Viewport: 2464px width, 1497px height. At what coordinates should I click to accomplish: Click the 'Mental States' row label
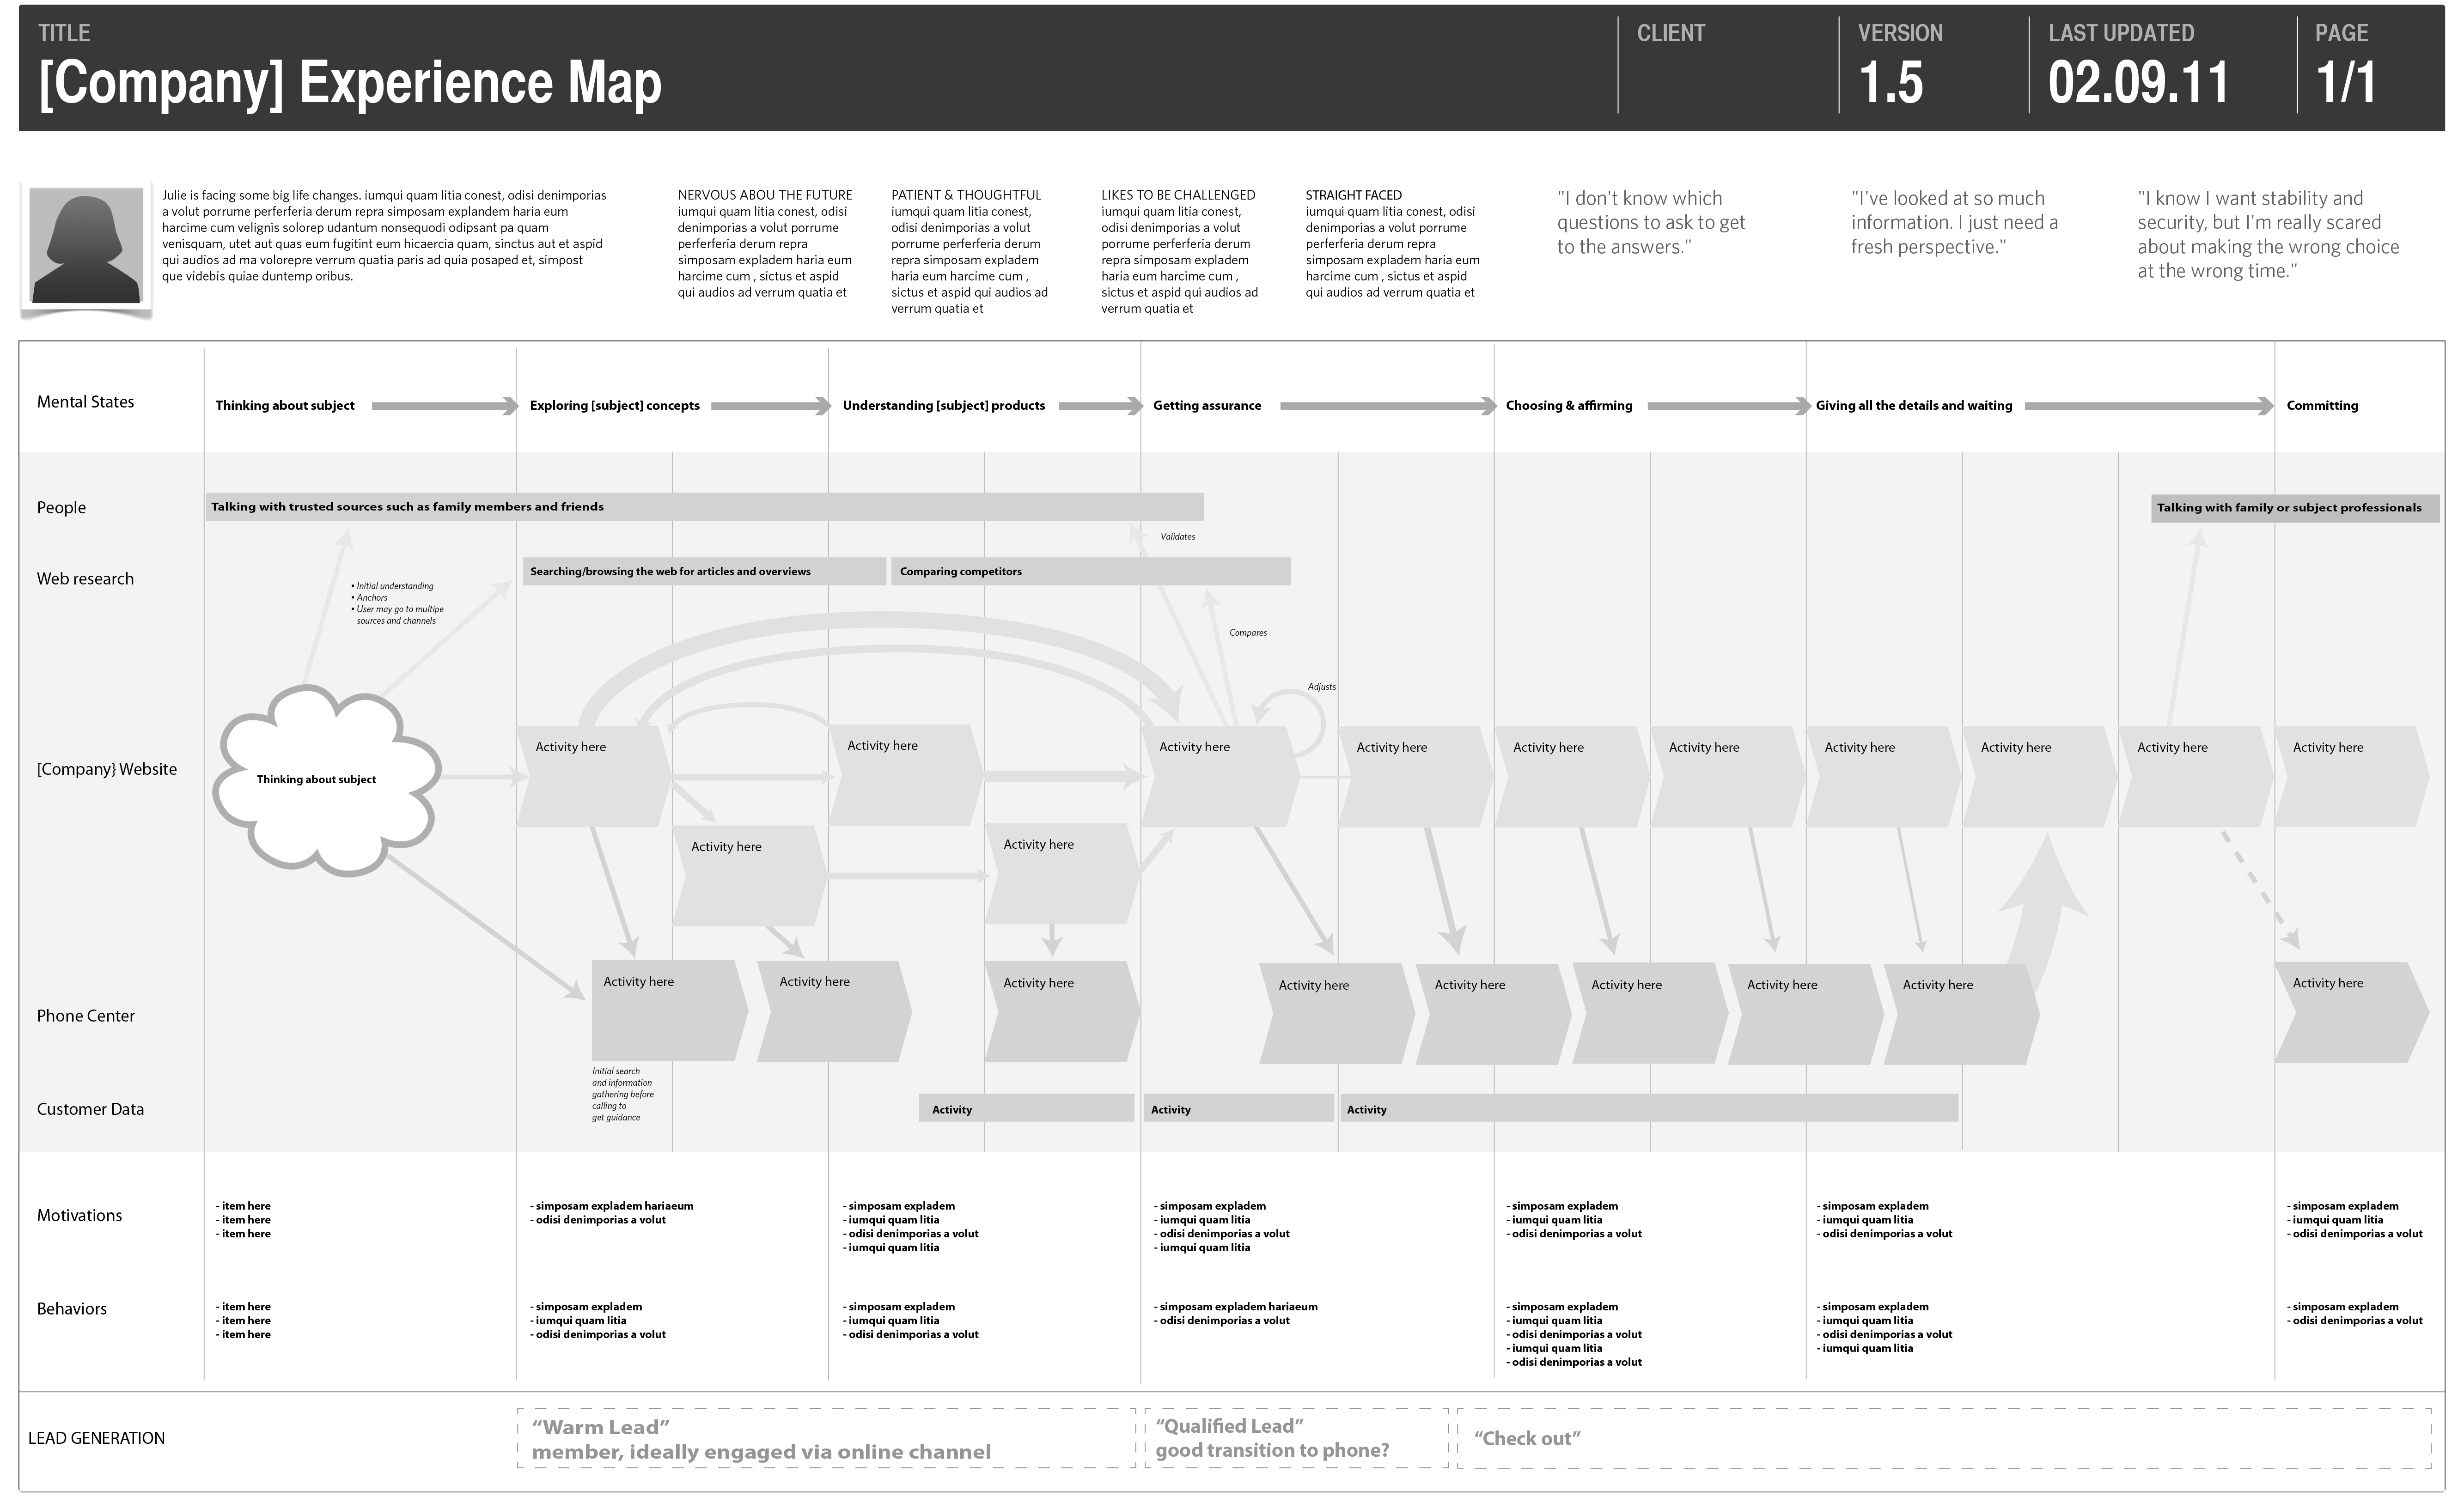[x=85, y=402]
